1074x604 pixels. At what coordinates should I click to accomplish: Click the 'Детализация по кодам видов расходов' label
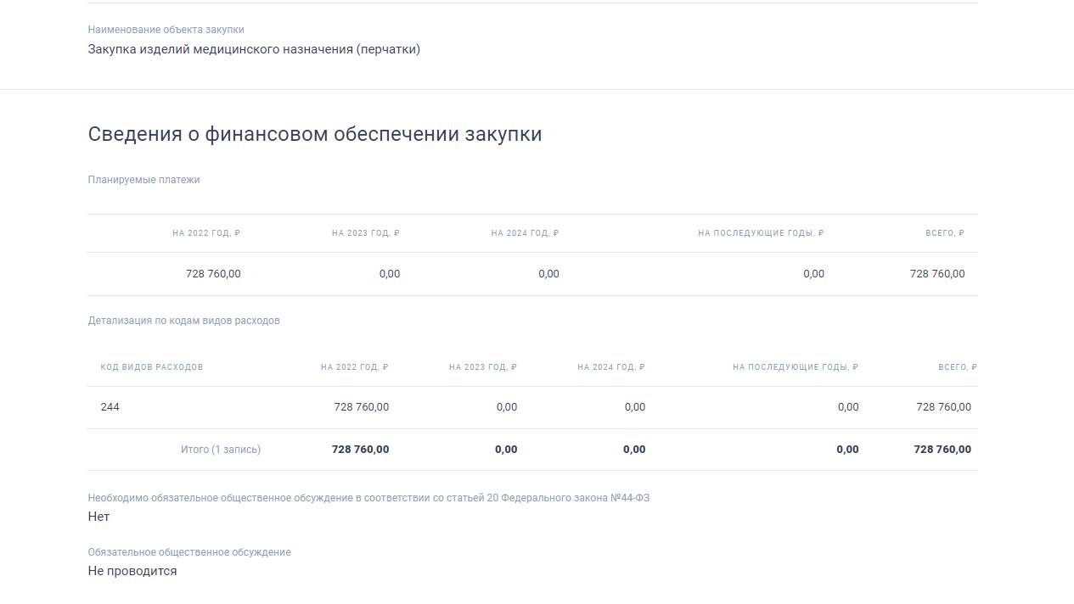coord(185,320)
